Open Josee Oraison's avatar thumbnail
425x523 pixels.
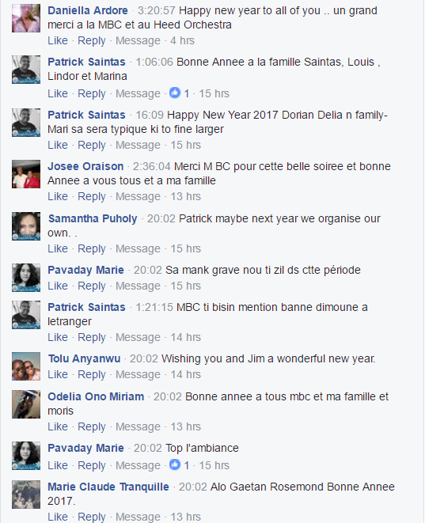click(26, 174)
